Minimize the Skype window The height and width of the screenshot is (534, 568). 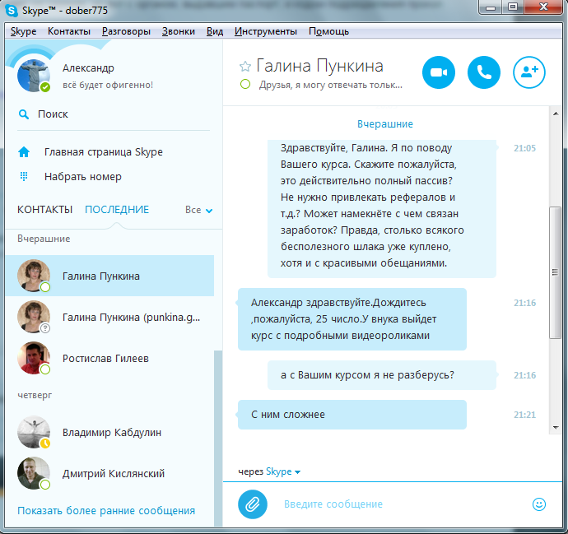[491, 7]
